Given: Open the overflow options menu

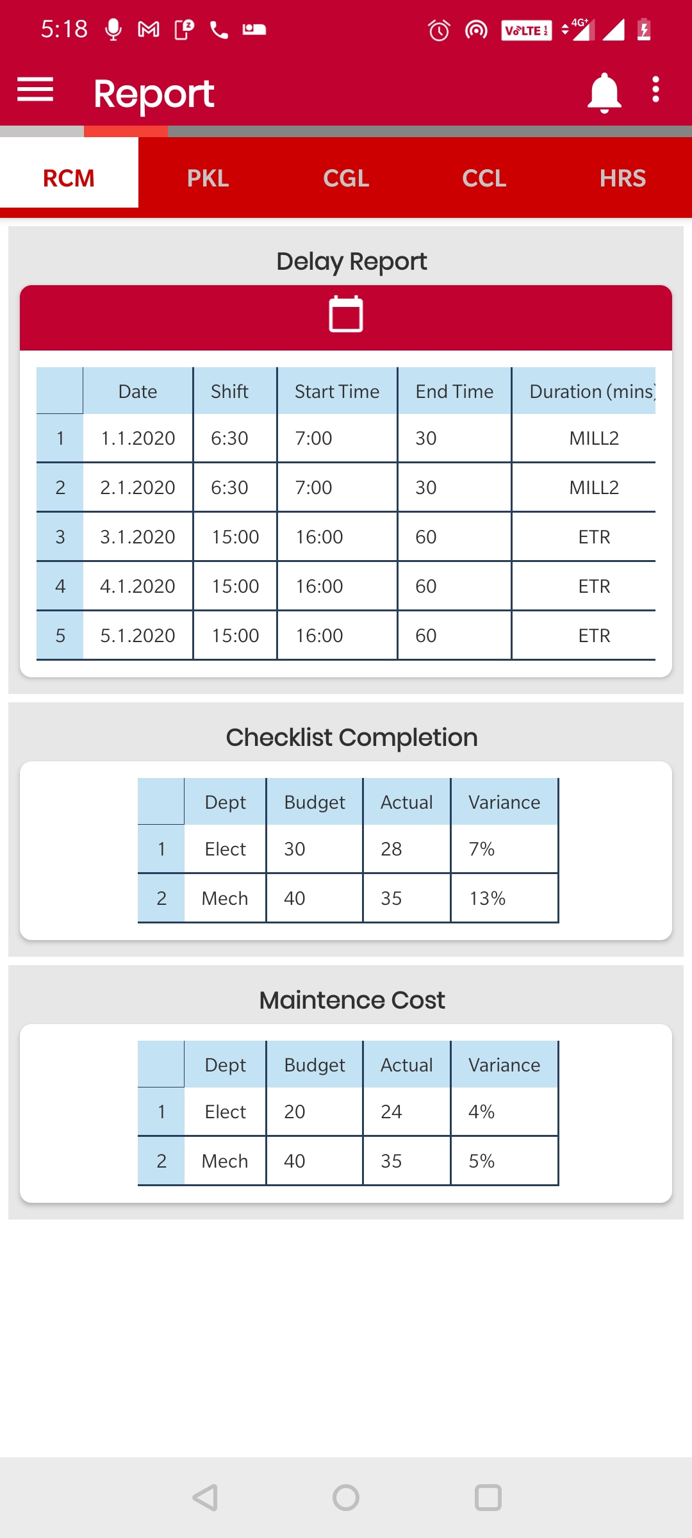Looking at the screenshot, I should [655, 91].
